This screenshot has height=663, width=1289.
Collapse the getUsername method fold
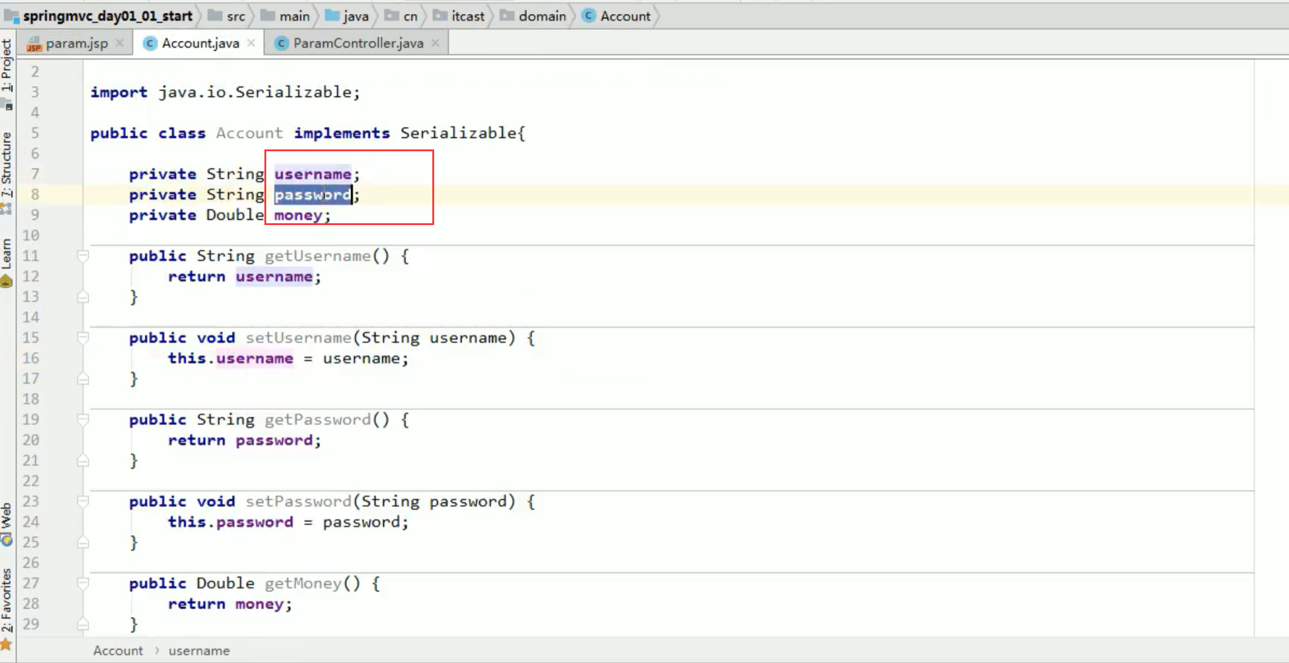83,256
